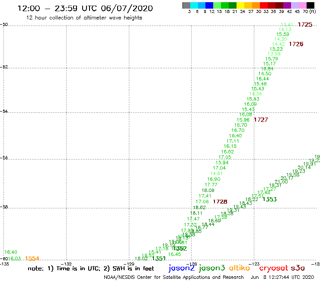Click the 17.47 wave height value
The width and height of the screenshot is (320, 281).
(193, 219)
